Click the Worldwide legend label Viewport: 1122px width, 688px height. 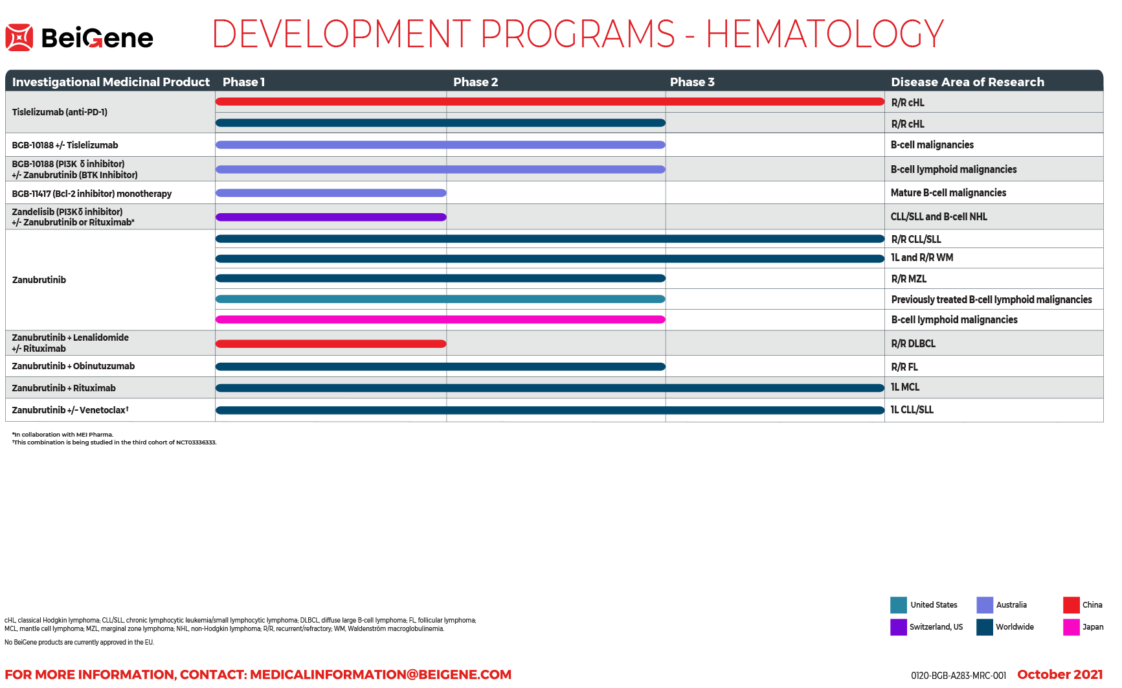click(1015, 627)
